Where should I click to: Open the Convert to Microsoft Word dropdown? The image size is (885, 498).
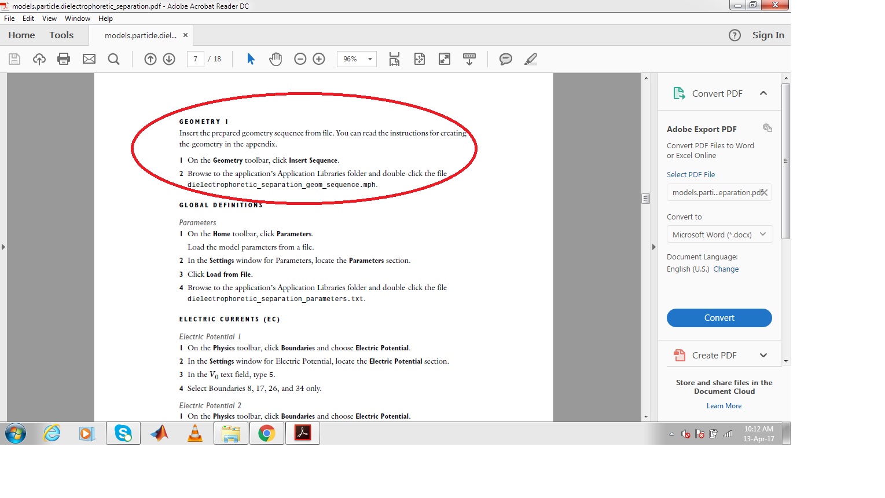pyautogui.click(x=719, y=235)
